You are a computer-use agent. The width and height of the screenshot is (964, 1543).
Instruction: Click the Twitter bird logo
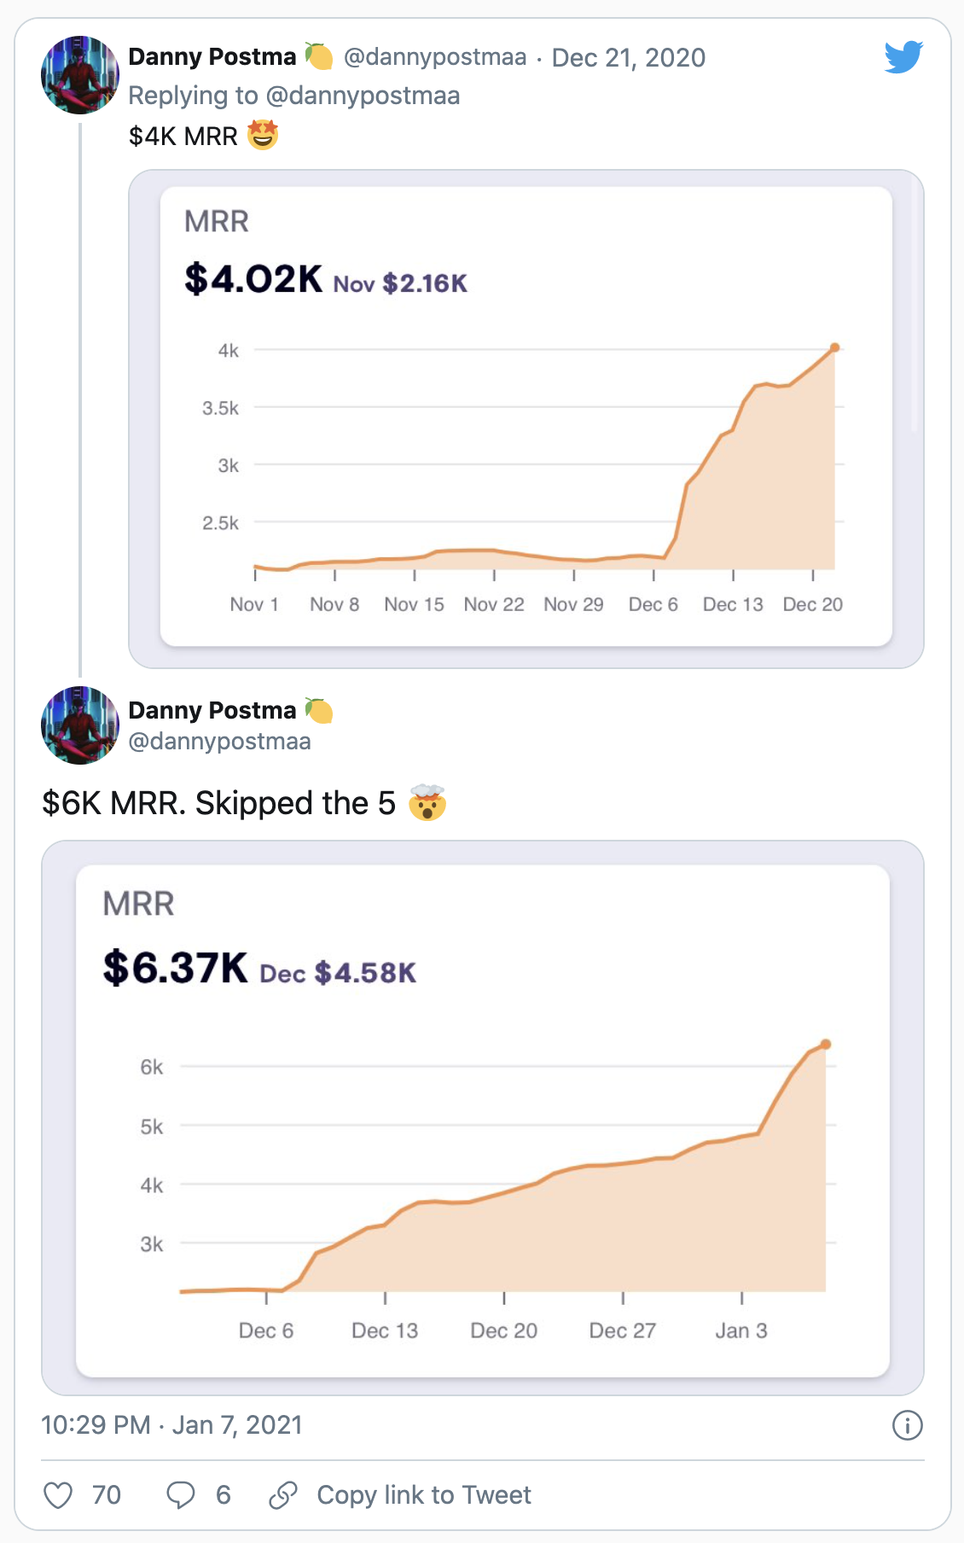tap(903, 57)
